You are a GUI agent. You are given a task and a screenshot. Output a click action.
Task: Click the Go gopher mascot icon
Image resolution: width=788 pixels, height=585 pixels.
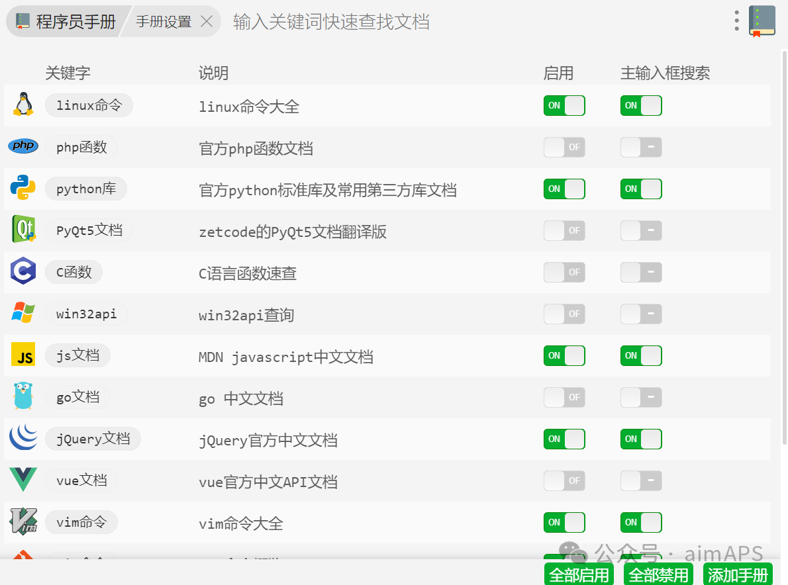click(x=23, y=396)
